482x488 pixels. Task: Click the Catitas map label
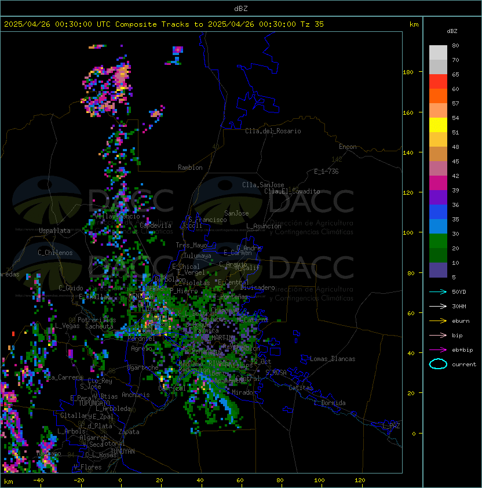pos(301,388)
